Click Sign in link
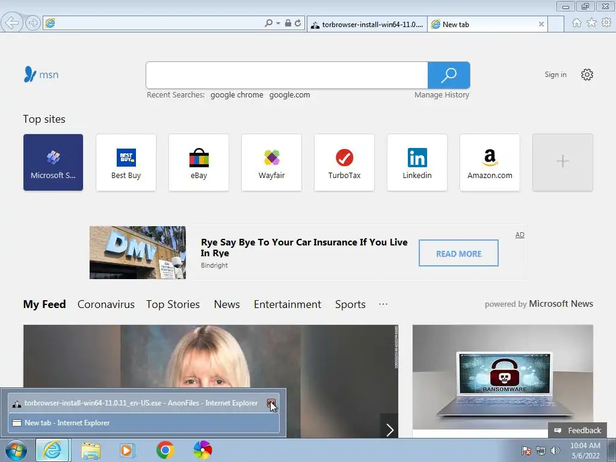Screen dimensions: 616x462 (555, 75)
